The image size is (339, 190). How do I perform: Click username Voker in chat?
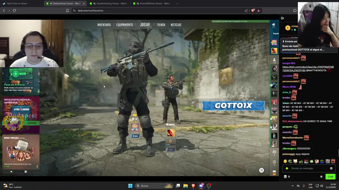pos(286,103)
